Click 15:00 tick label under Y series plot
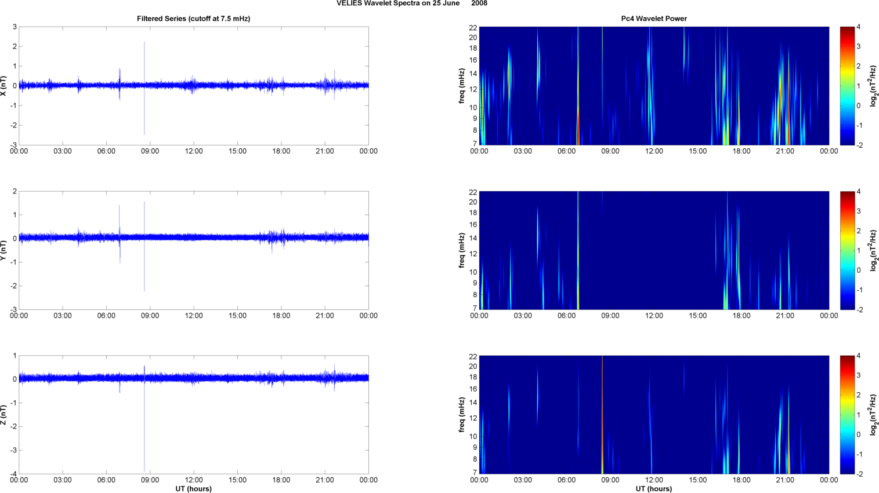Viewport: 879px width, 493px height. (x=237, y=316)
